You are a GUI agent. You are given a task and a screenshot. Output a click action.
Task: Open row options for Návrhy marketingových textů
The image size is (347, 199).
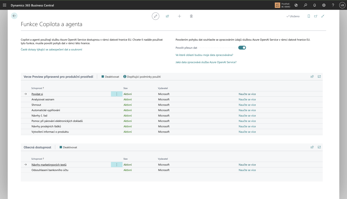click(x=117, y=165)
